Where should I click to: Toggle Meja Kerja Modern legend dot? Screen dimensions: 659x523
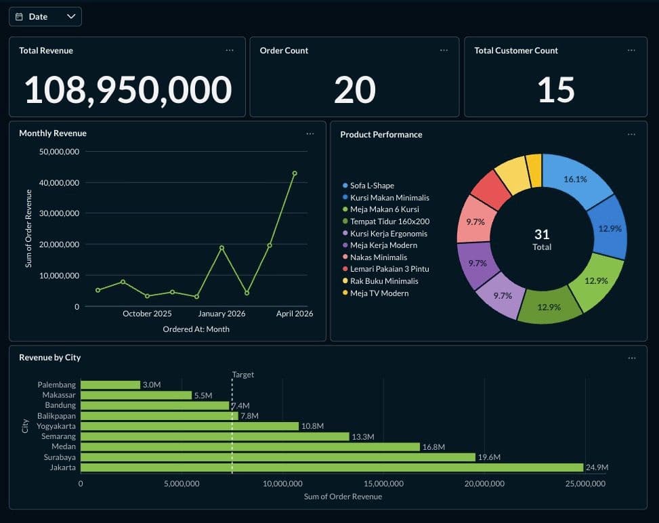tap(345, 245)
